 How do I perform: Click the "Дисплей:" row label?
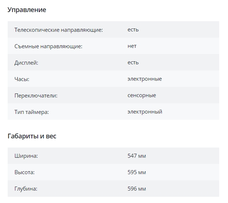[26, 63]
